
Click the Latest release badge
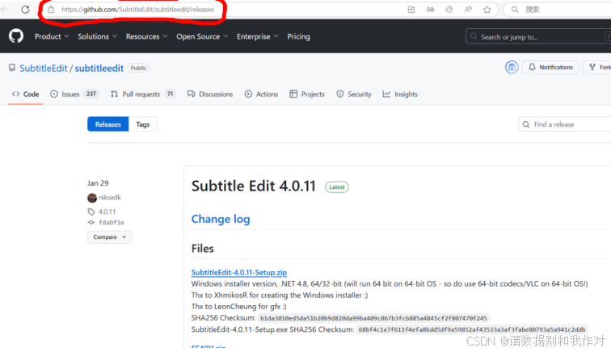337,187
